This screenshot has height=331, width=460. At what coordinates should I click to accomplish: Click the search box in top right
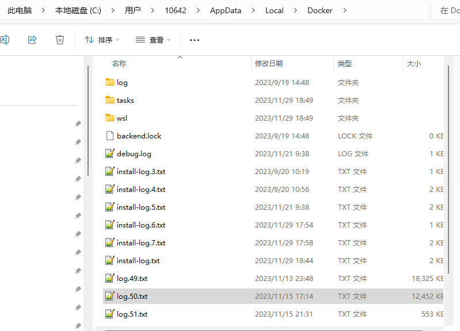pyautogui.click(x=446, y=10)
